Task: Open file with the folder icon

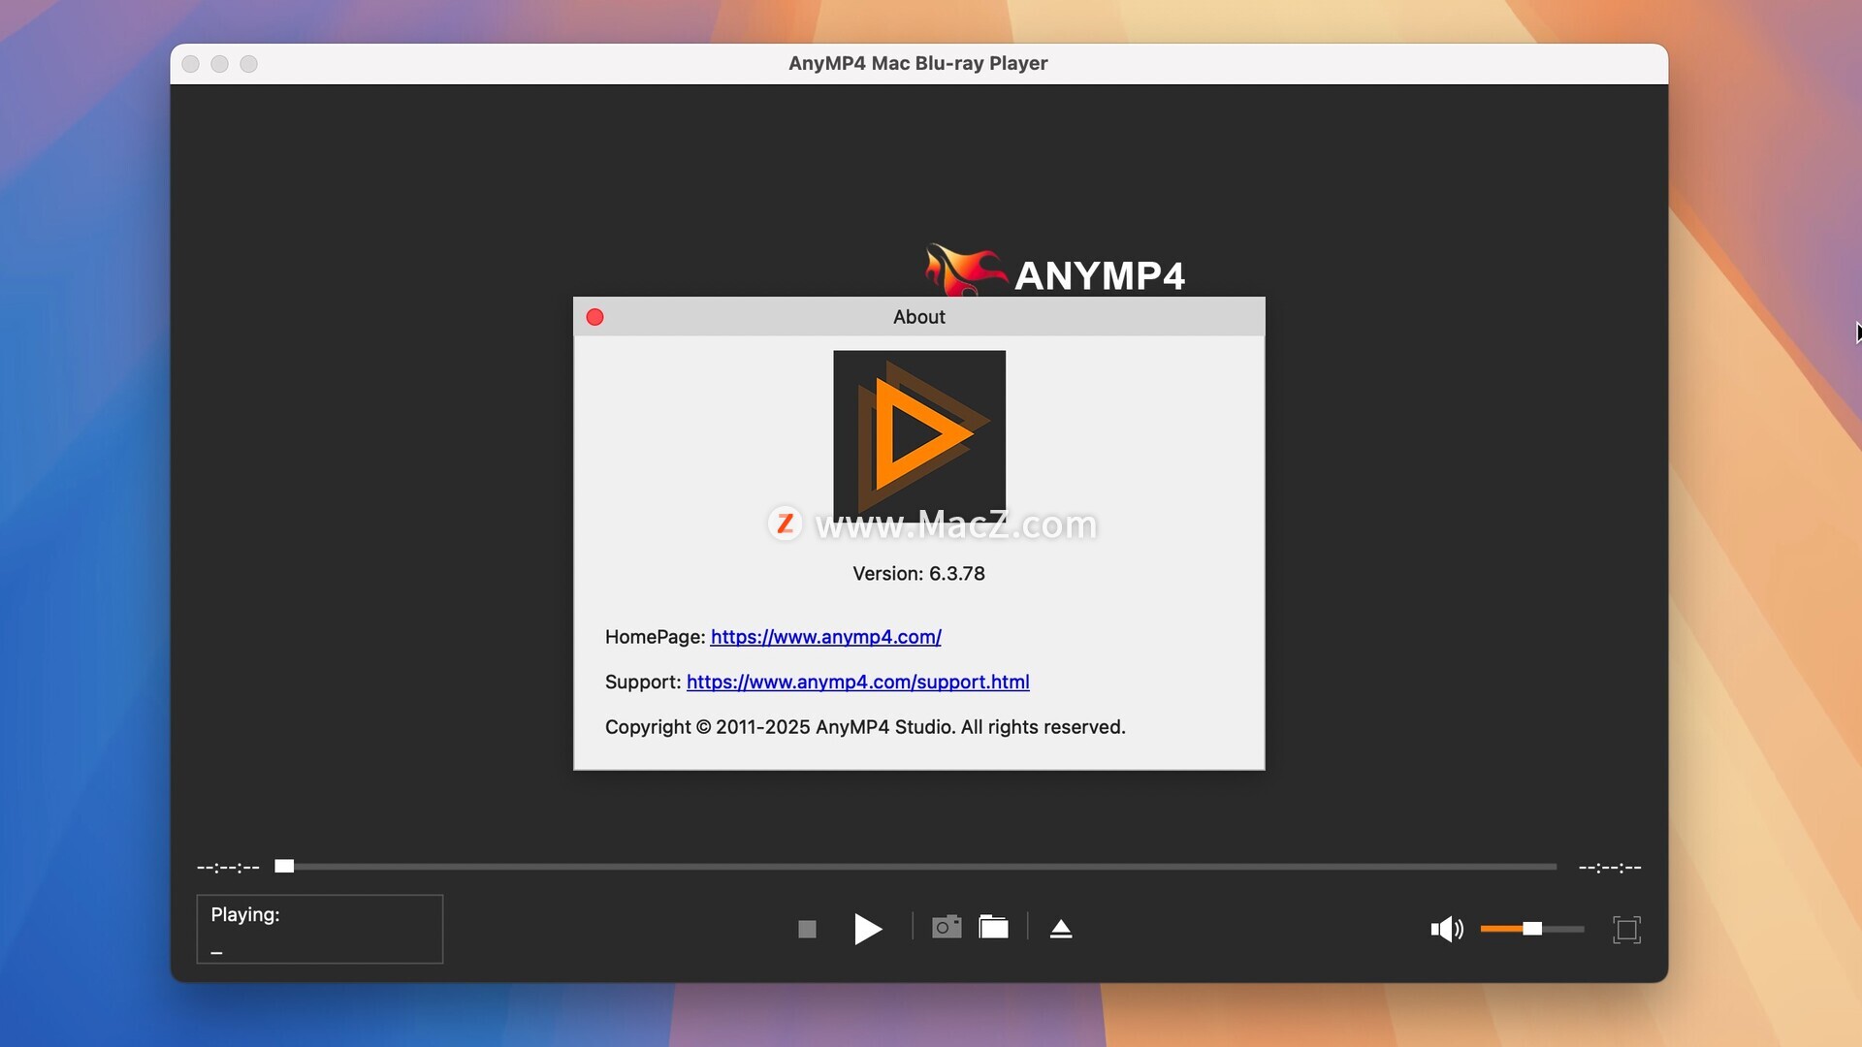Action: tap(993, 928)
